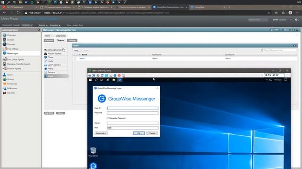Click OK in the Messenger Login dialog
302x169 pixels.
point(139,133)
